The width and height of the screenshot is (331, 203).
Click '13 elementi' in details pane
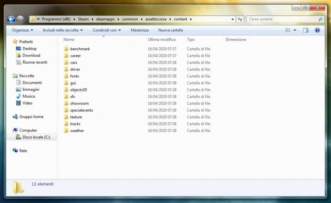[x=43, y=184]
